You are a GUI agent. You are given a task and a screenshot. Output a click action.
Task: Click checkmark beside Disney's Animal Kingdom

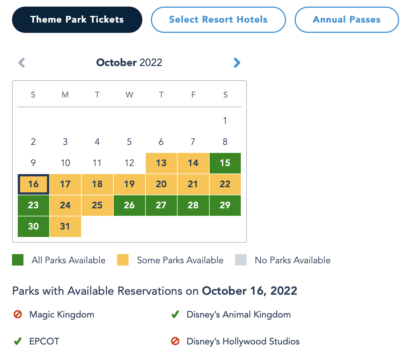[175, 315]
